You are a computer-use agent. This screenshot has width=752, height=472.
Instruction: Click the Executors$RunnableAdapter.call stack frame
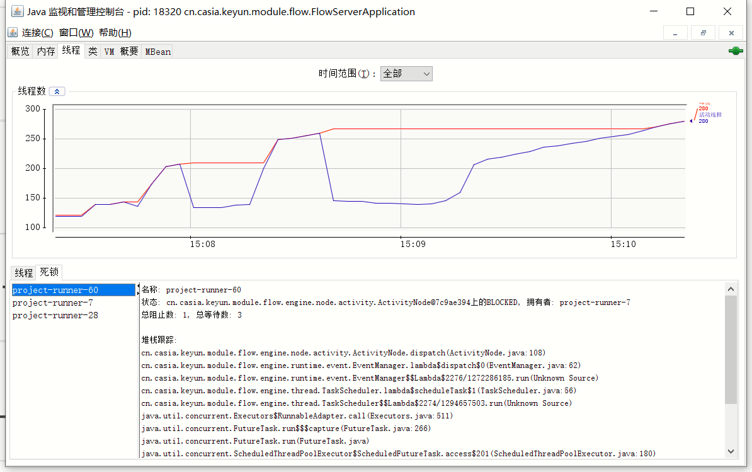[x=297, y=416]
